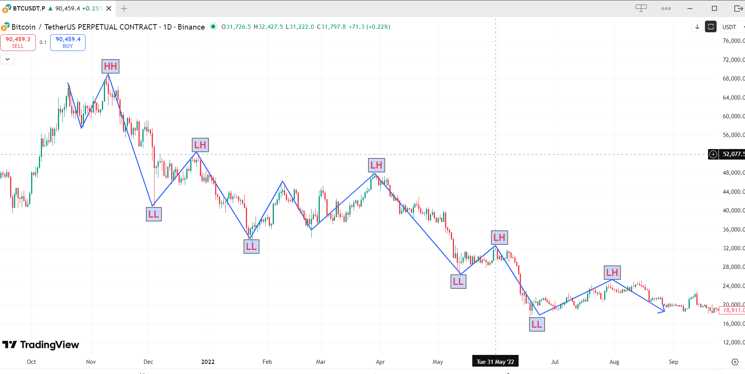Screen dimensions: 745x374
Task: Click the SELL 90,459.3 button
Action: (18, 42)
